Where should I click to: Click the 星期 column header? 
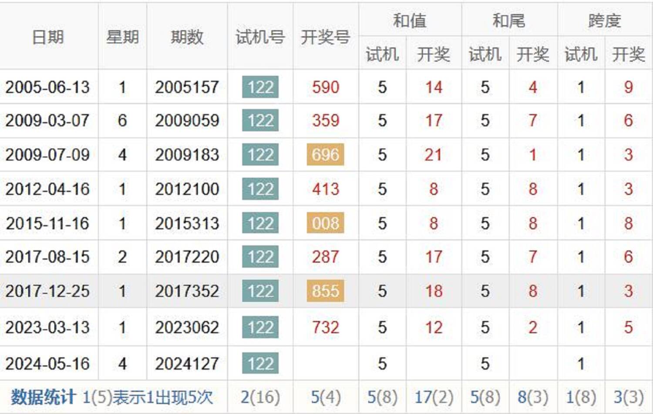pyautogui.click(x=122, y=37)
